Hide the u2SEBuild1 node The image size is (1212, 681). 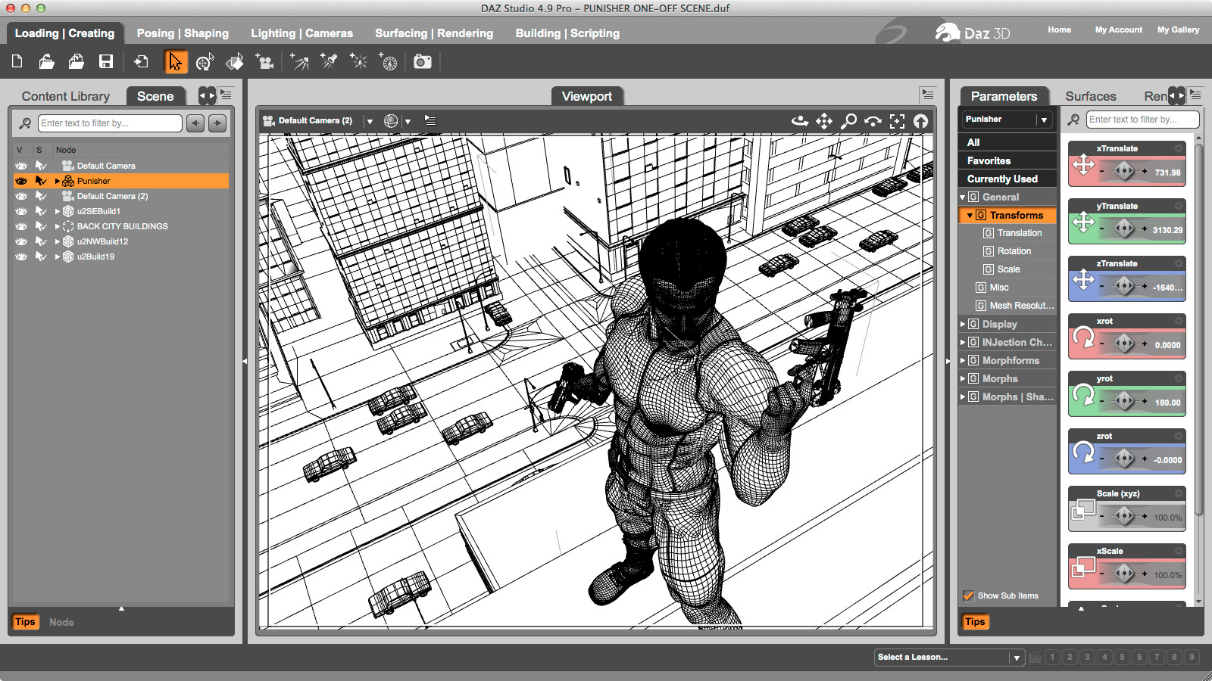pos(21,211)
